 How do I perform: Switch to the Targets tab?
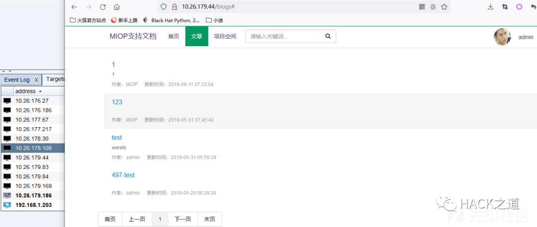click(55, 79)
